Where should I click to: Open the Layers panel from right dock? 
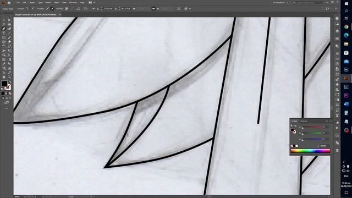[337, 150]
